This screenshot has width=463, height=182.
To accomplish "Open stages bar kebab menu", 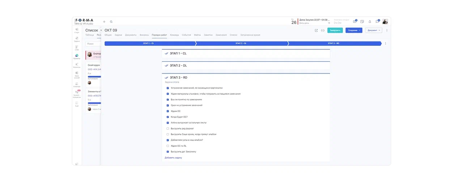I will point(385,43).
